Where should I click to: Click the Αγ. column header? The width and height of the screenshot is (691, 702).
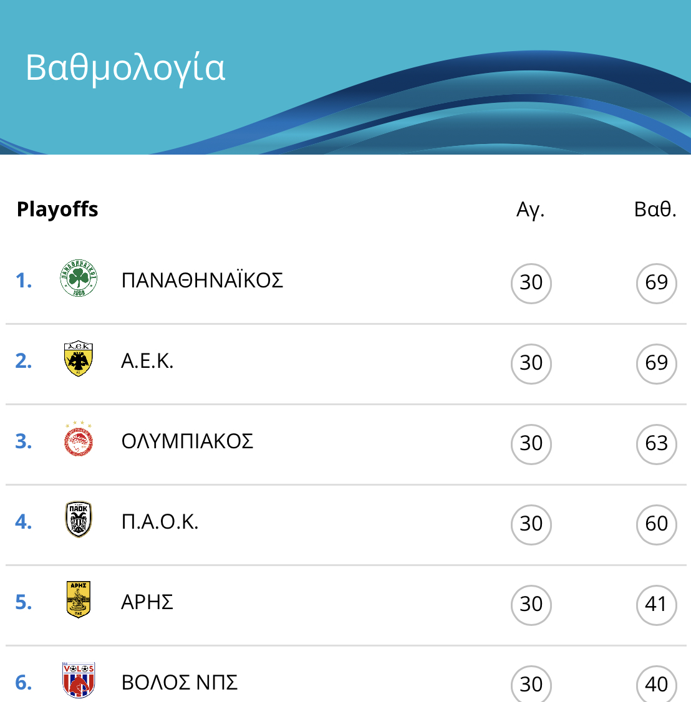(x=530, y=209)
